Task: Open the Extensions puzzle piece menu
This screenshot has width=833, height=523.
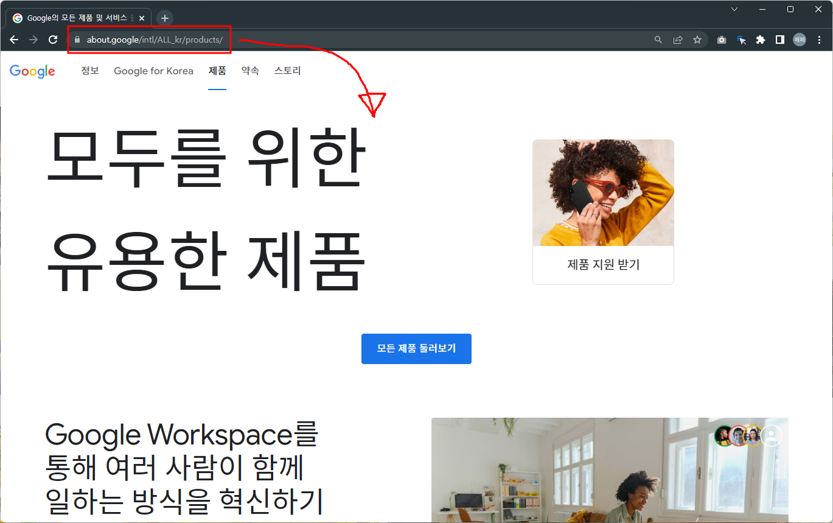Action: click(x=760, y=39)
